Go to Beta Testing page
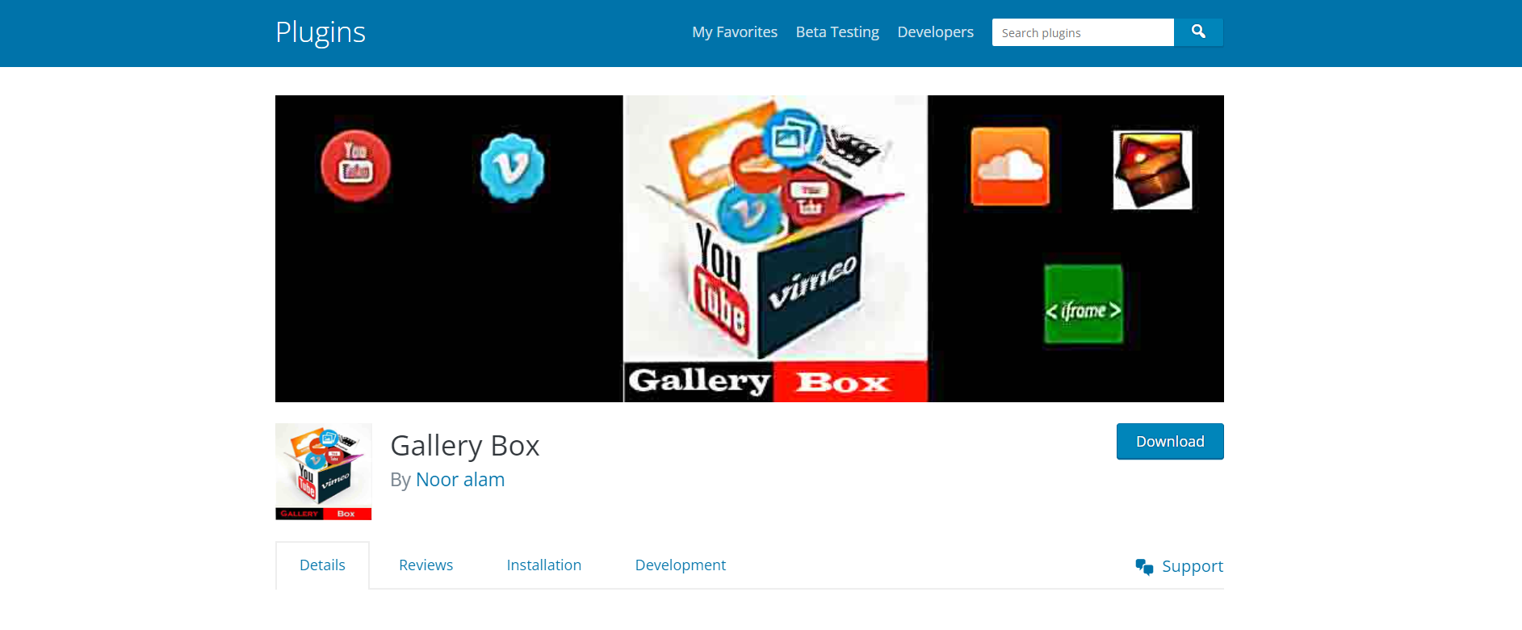 tap(837, 32)
